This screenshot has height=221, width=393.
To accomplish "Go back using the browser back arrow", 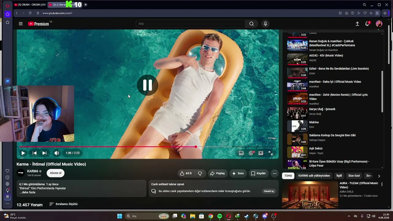I will click(x=17, y=13).
